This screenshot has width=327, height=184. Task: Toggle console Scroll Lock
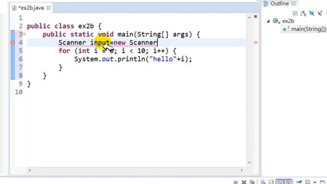[271, 182]
